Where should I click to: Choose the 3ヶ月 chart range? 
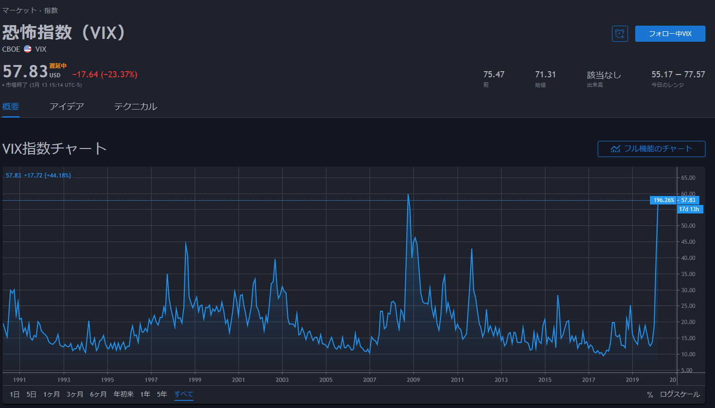75,394
